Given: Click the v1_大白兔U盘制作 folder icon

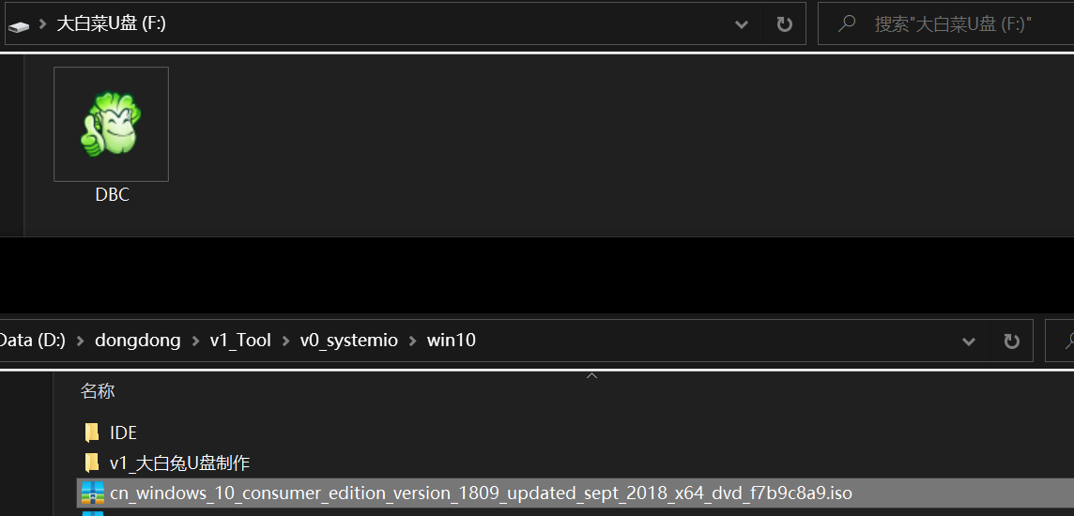Looking at the screenshot, I should [x=92, y=463].
